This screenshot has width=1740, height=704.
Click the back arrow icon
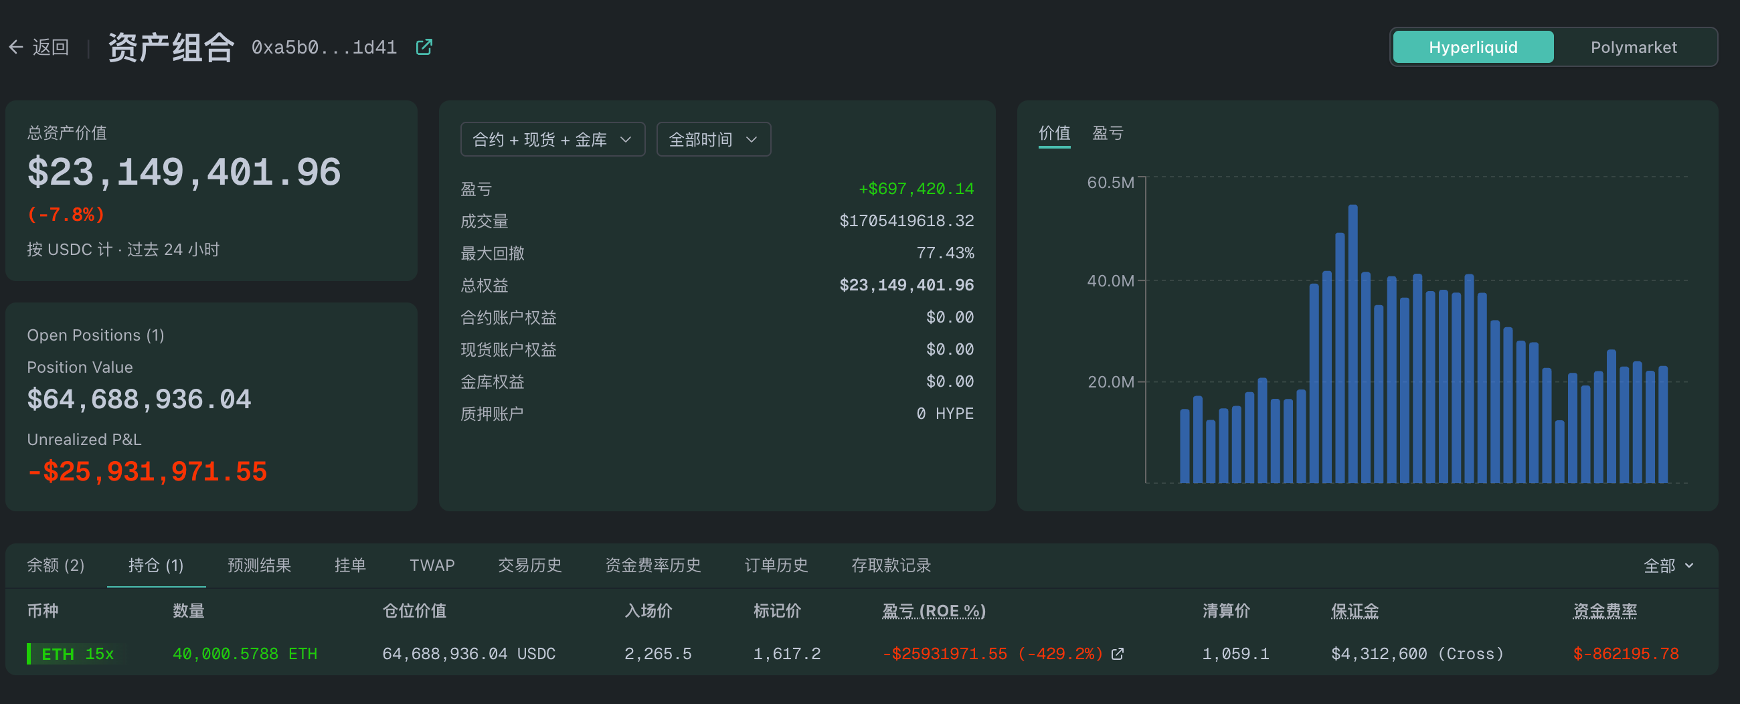pos(16,48)
